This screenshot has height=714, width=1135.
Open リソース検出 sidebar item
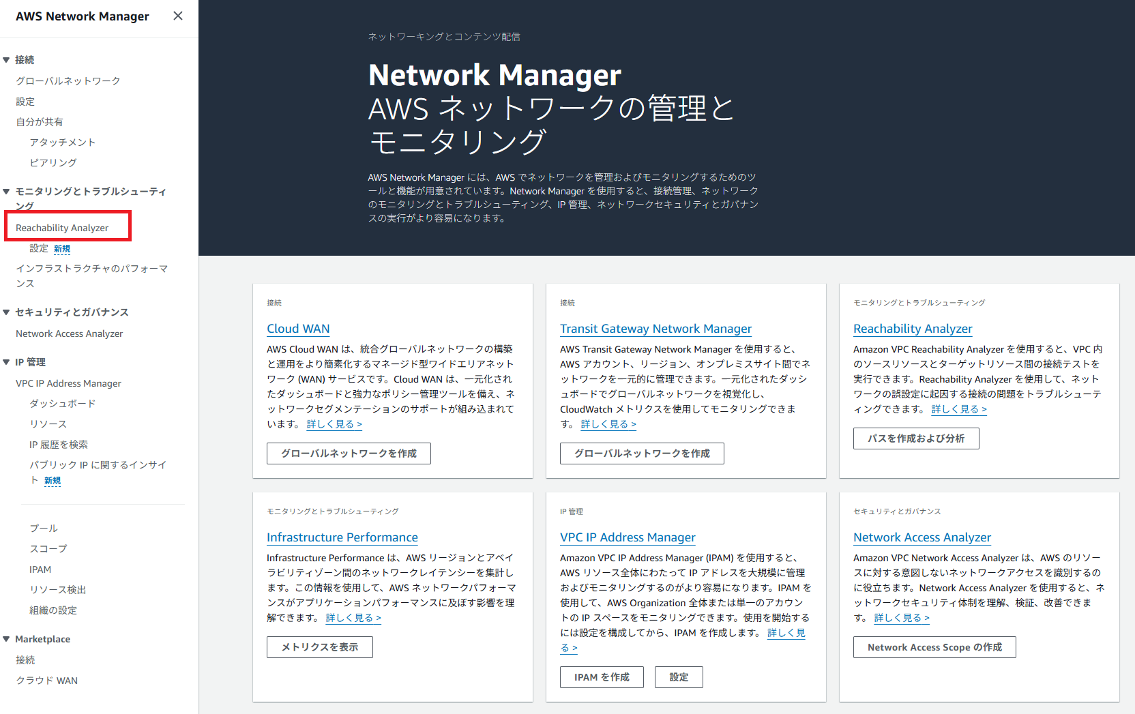[58, 590]
